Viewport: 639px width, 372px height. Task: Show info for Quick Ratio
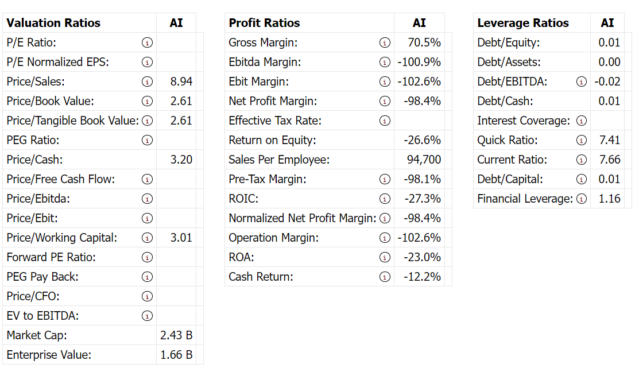(582, 140)
